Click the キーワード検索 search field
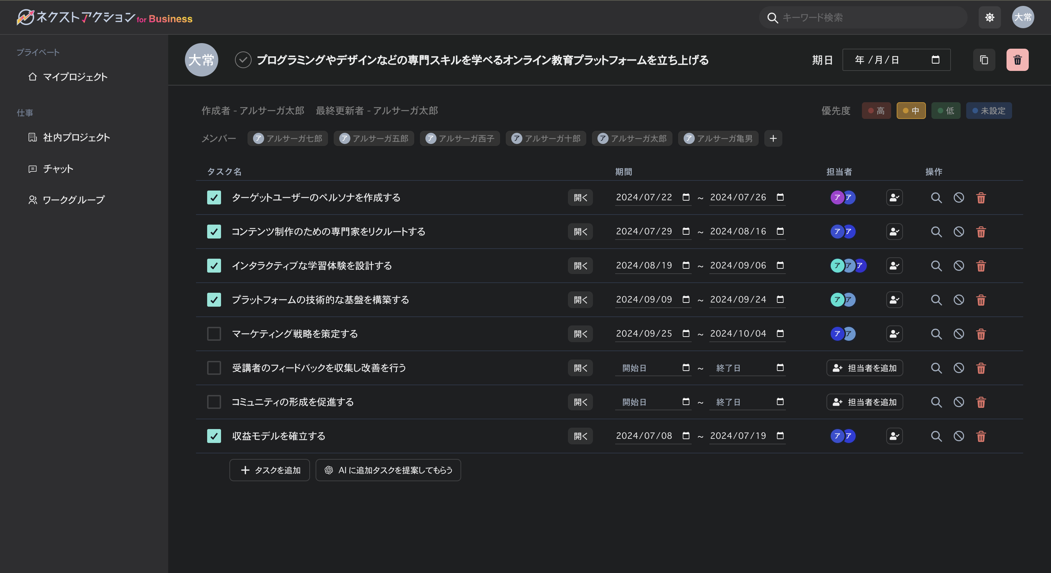The width and height of the screenshot is (1051, 573). point(863,17)
